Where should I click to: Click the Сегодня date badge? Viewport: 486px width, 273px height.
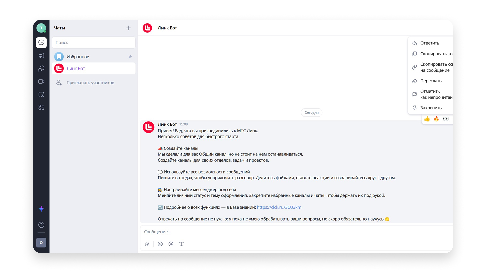click(312, 112)
